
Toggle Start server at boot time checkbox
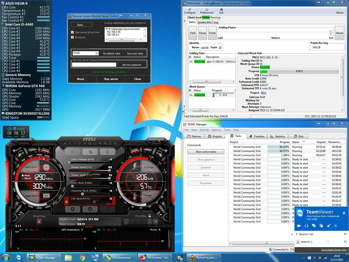click(x=72, y=32)
